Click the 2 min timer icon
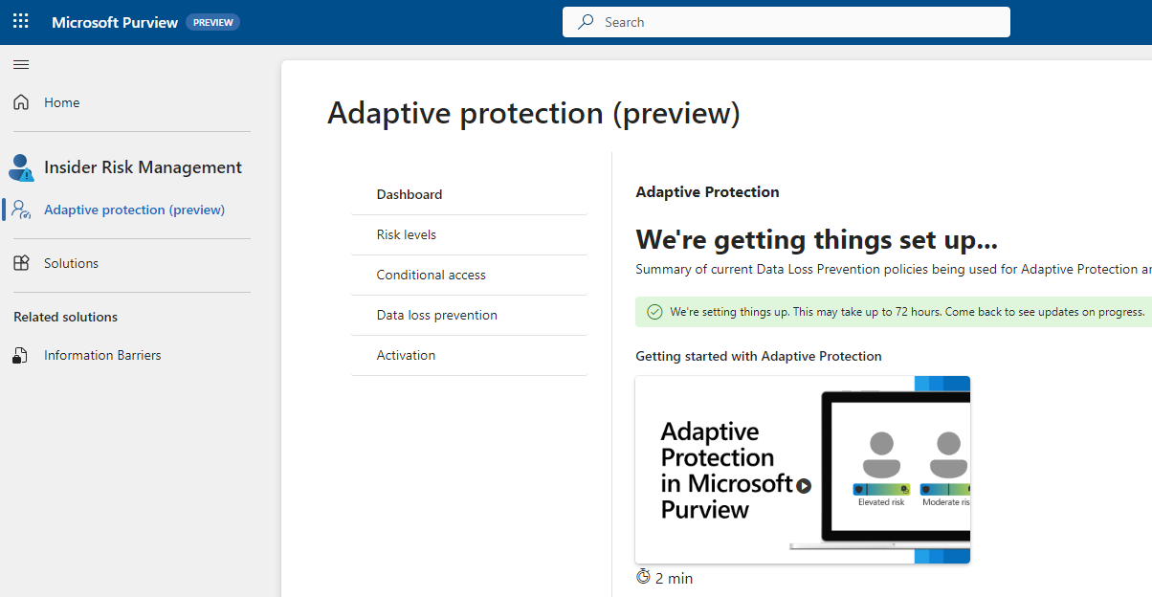The width and height of the screenshot is (1152, 597). pyautogui.click(x=643, y=577)
